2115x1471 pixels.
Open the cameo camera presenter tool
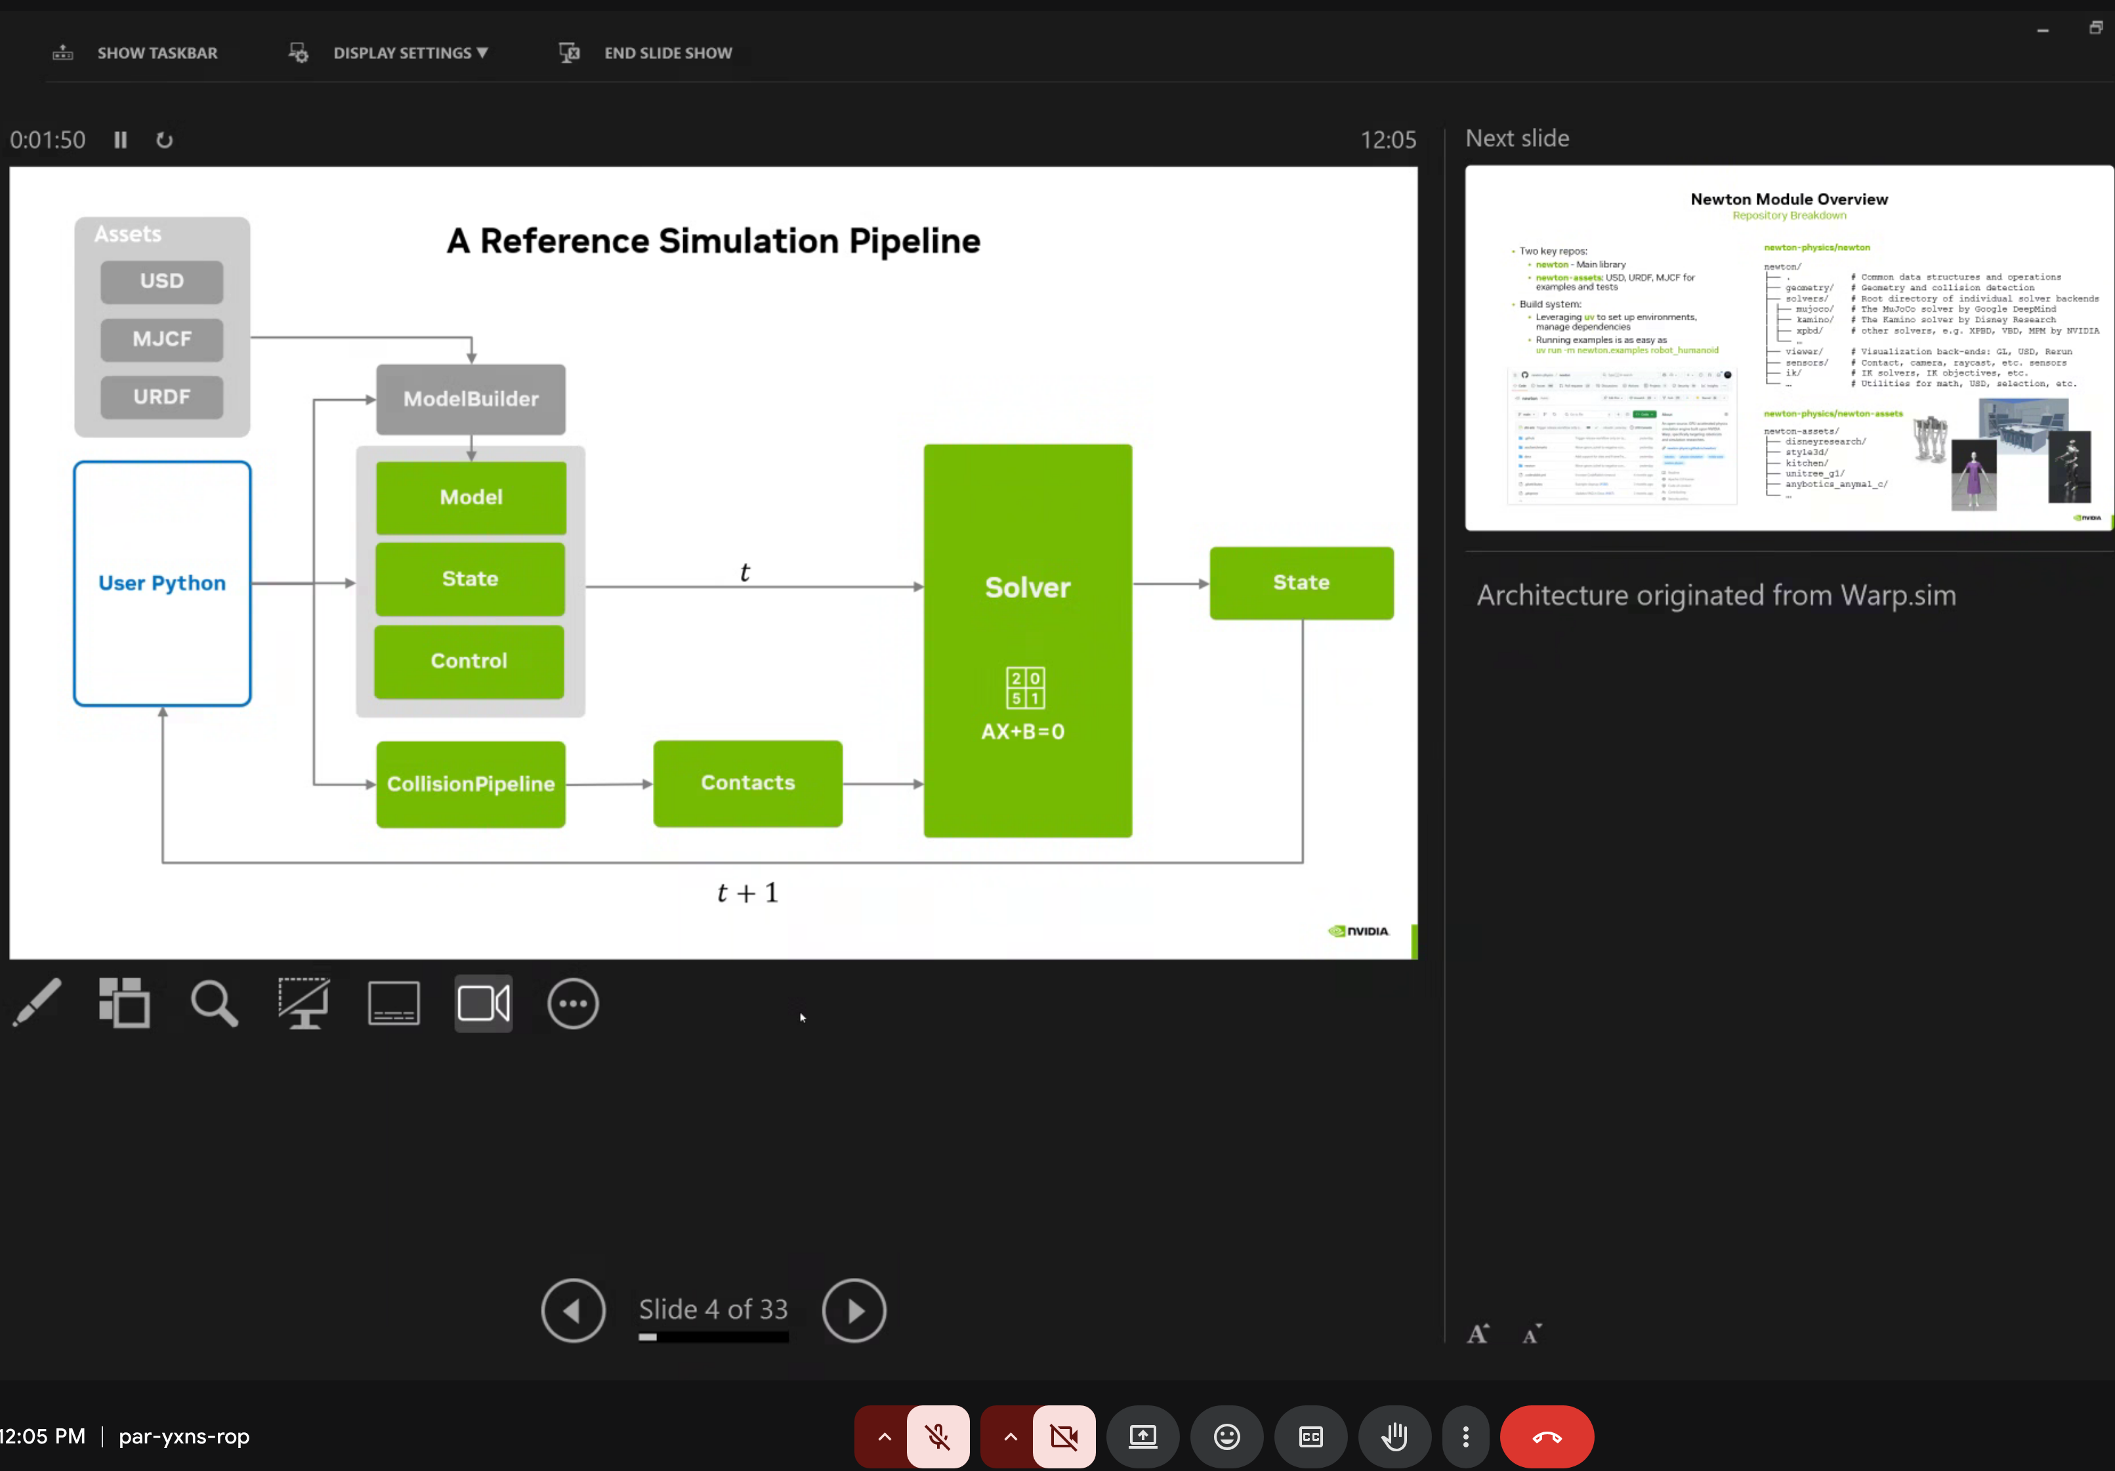(x=483, y=1003)
